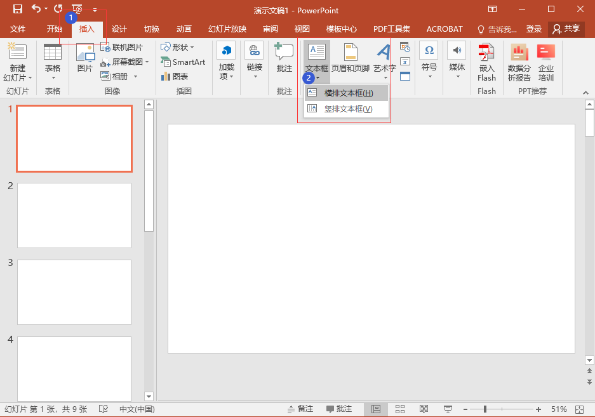Open Data Analysis Report (数据分析报告)
The width and height of the screenshot is (595, 417).
coord(519,63)
